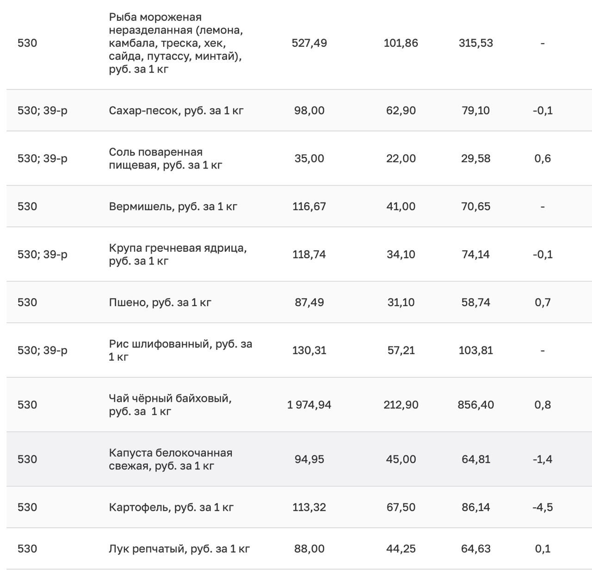Click '530; 39-р' code in the rice row
The width and height of the screenshot is (592, 570).
click(x=43, y=350)
